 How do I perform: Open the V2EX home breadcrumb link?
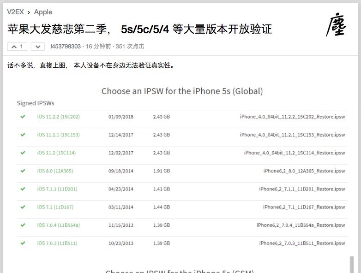15,12
